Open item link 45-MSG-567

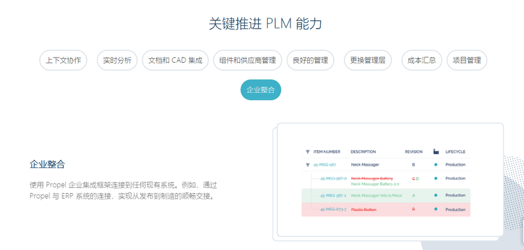pyautogui.click(x=325, y=165)
